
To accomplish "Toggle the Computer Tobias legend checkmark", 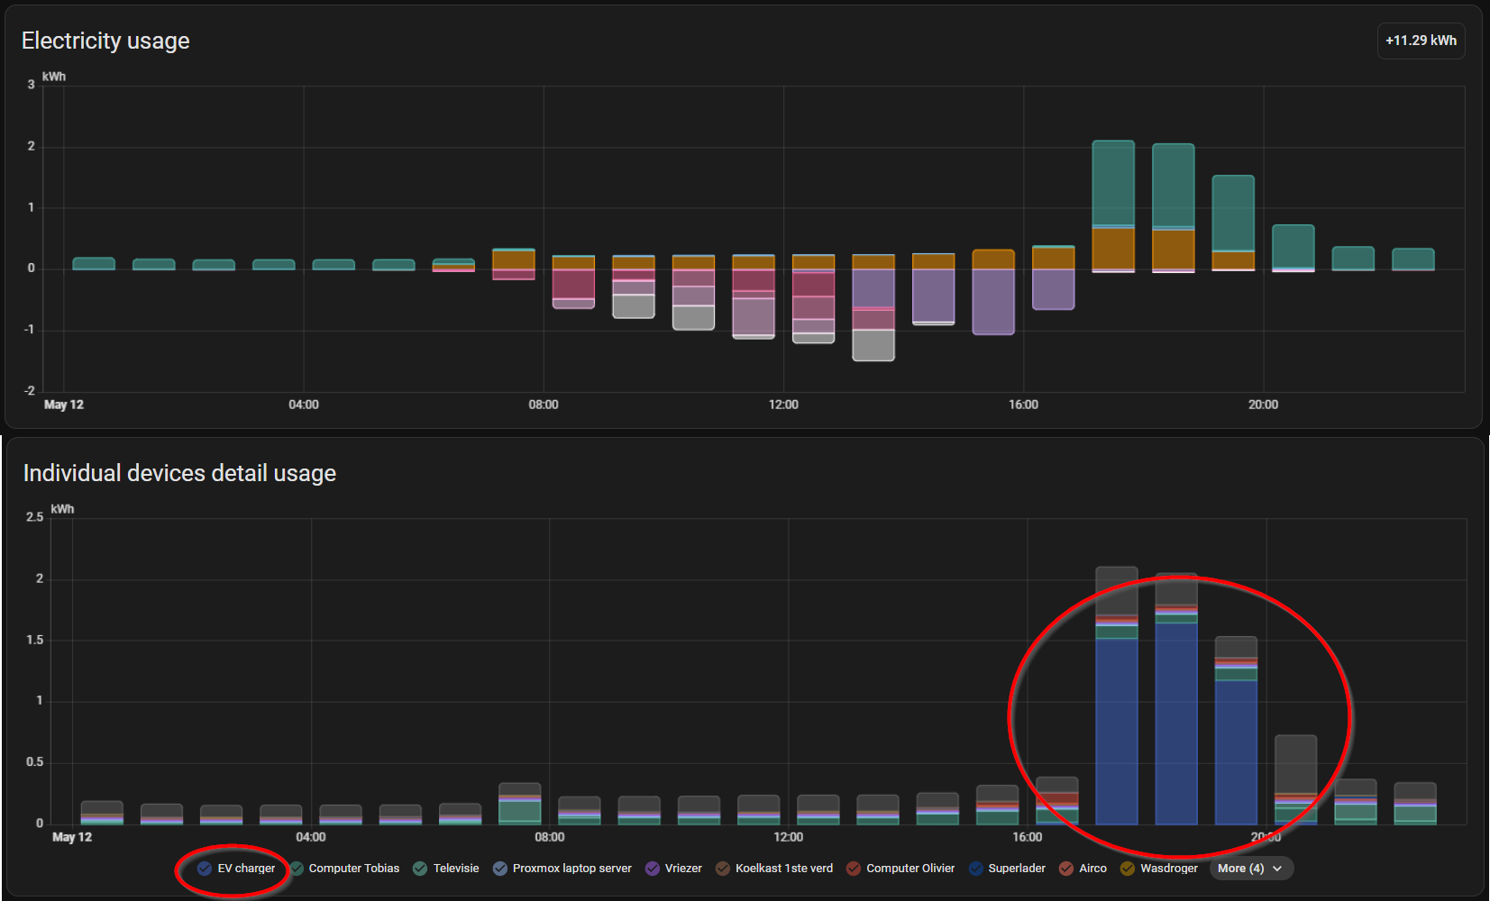I will (296, 869).
